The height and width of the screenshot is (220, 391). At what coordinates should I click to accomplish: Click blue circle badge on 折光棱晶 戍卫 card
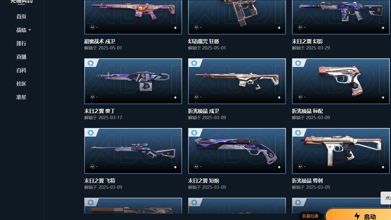coord(194,63)
